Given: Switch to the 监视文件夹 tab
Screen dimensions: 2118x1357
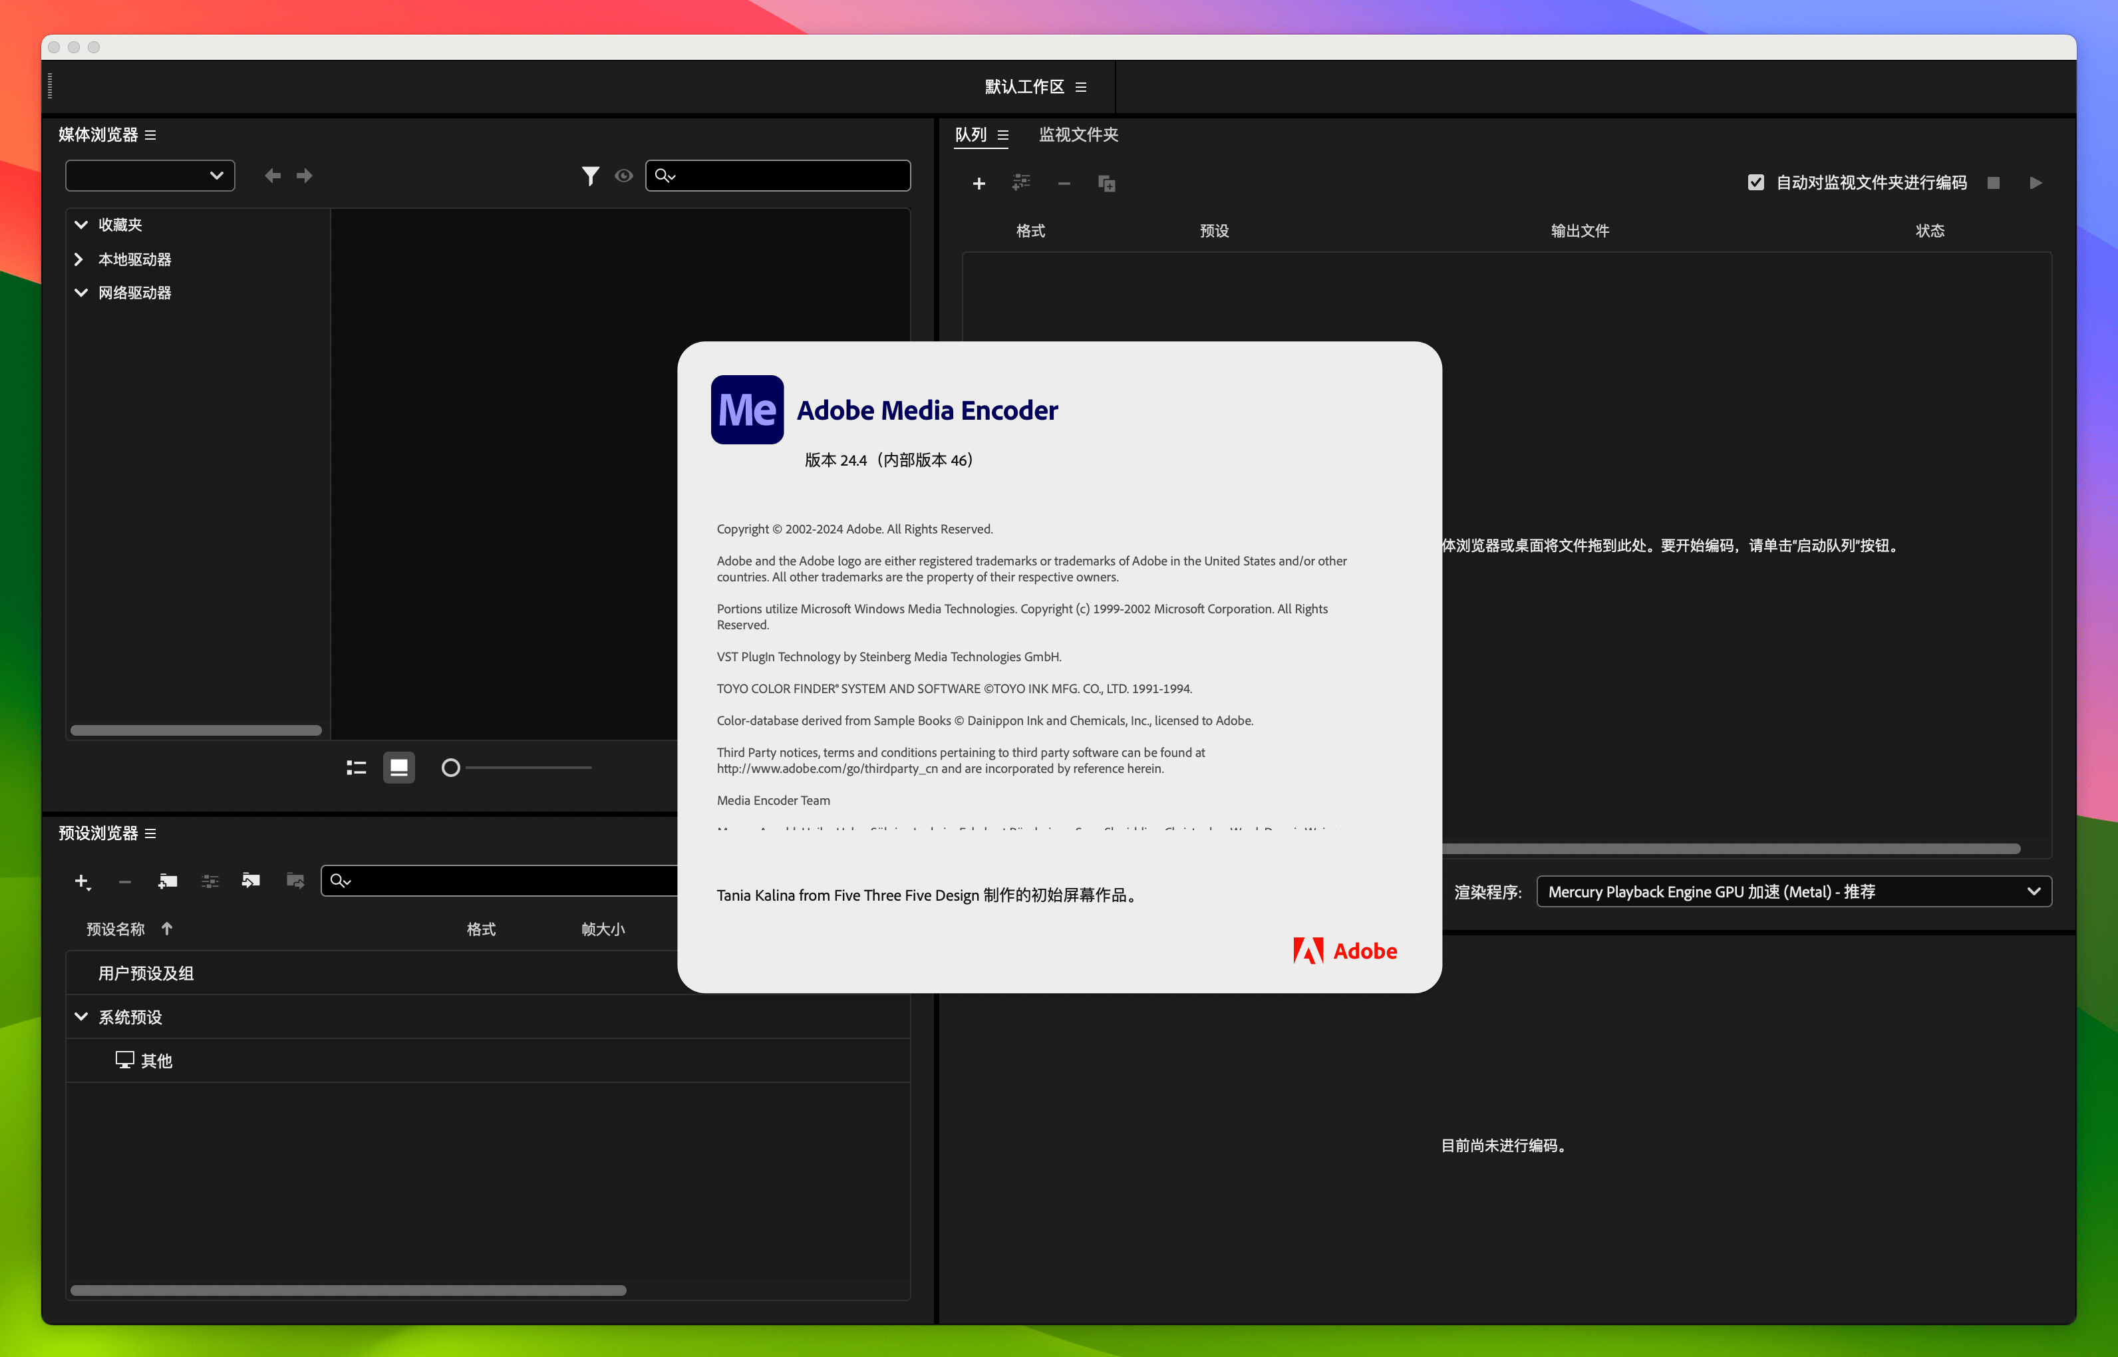Looking at the screenshot, I should pyautogui.click(x=1078, y=135).
